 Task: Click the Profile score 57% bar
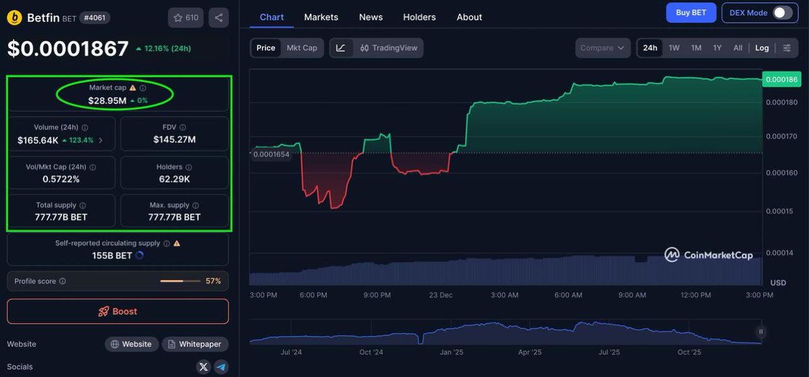pyautogui.click(x=180, y=281)
